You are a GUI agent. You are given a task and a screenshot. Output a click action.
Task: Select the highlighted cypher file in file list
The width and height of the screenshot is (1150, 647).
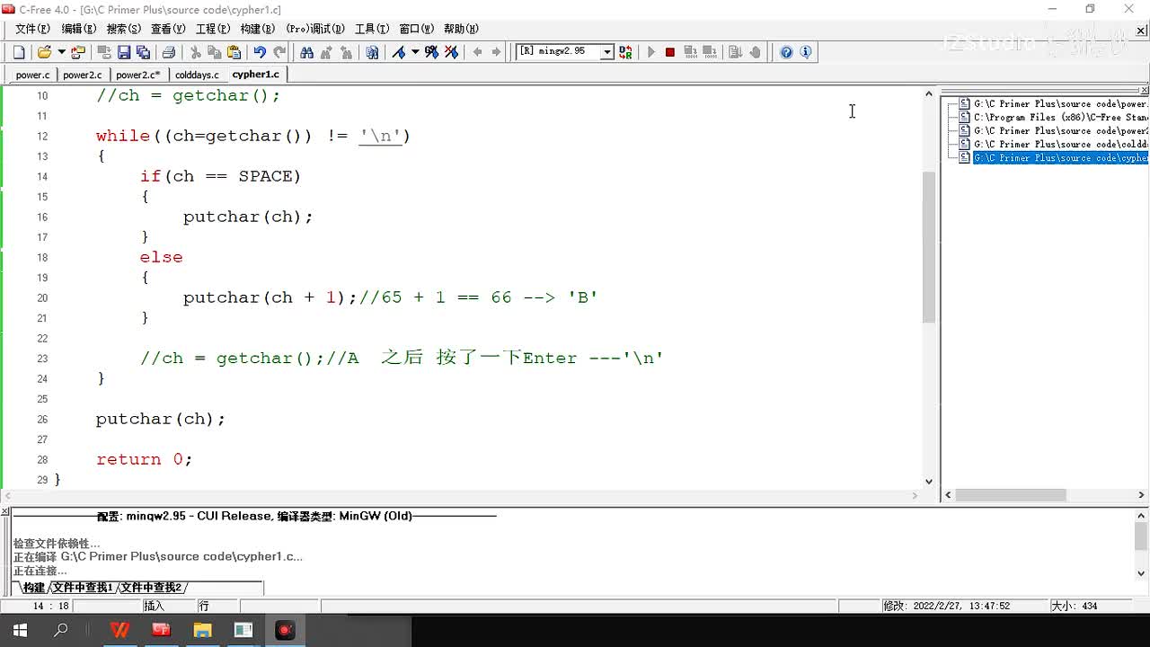point(1060,158)
